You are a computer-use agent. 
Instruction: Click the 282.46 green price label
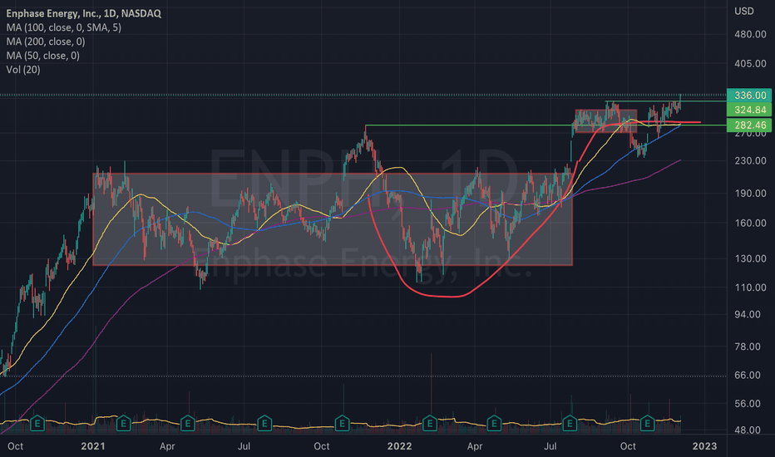(x=749, y=125)
